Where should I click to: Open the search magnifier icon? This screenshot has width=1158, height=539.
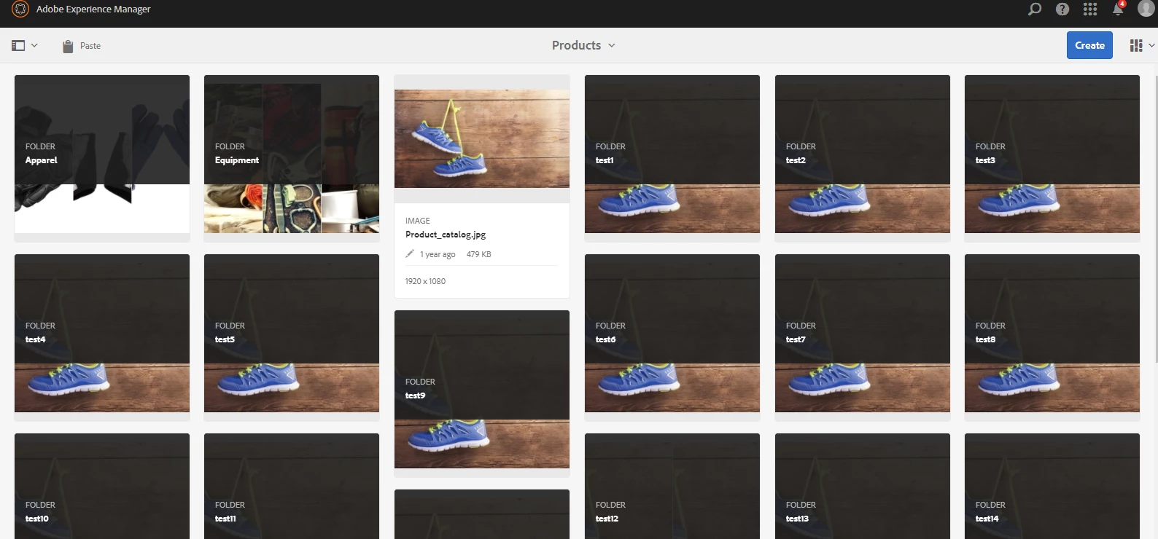click(1035, 9)
